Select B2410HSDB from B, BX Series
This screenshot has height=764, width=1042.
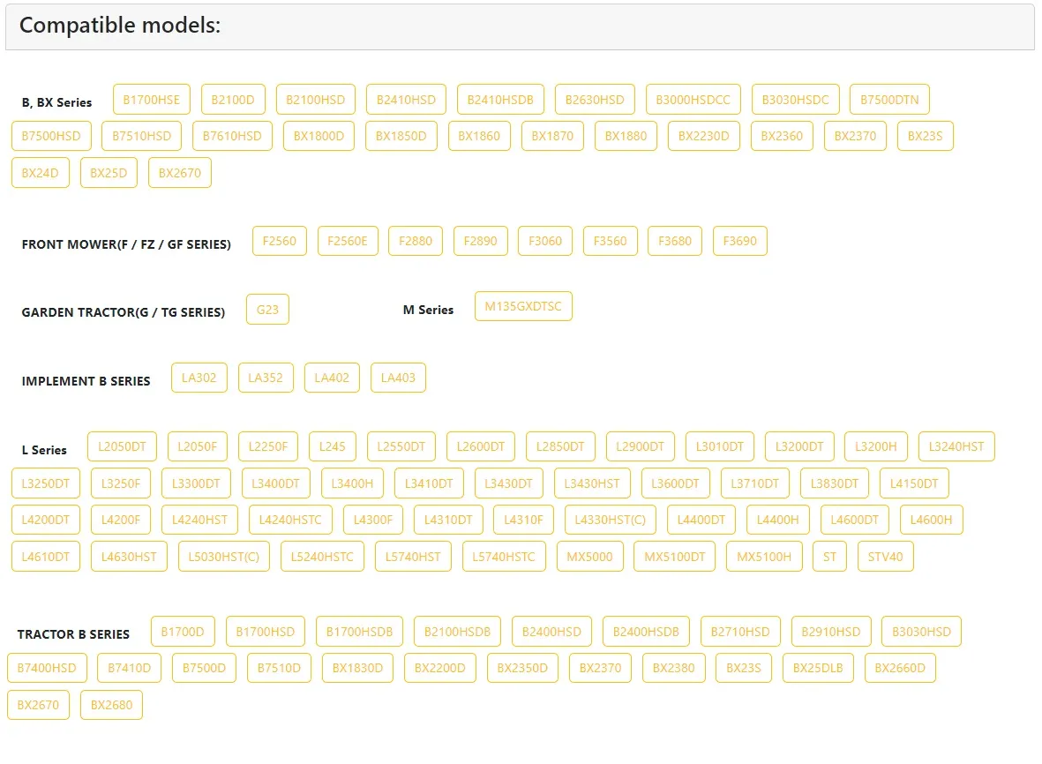coord(500,100)
